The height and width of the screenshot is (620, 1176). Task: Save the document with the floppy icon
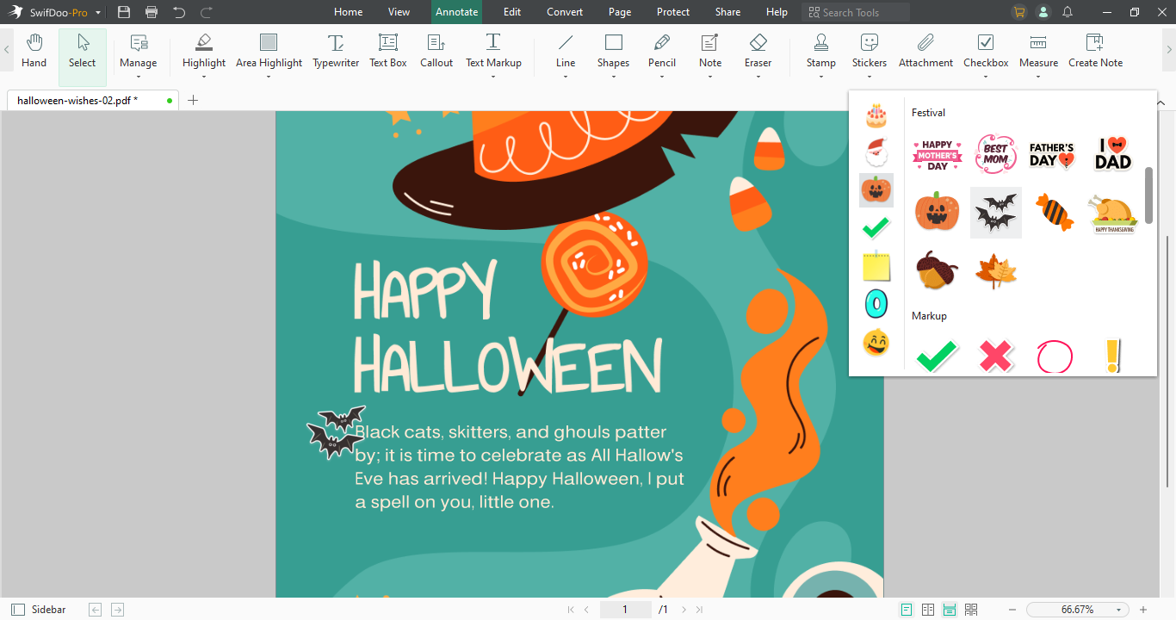tap(124, 12)
